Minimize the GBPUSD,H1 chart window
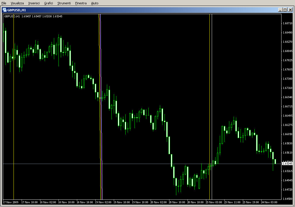The width and height of the screenshot is (295, 207). (280, 10)
